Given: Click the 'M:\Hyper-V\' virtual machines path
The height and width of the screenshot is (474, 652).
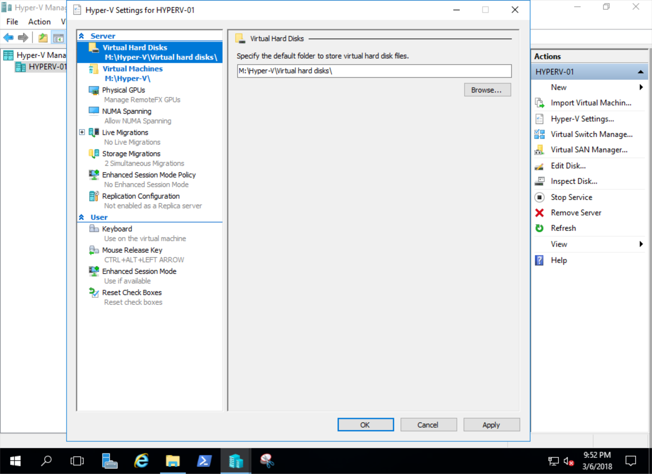Looking at the screenshot, I should click(x=128, y=79).
